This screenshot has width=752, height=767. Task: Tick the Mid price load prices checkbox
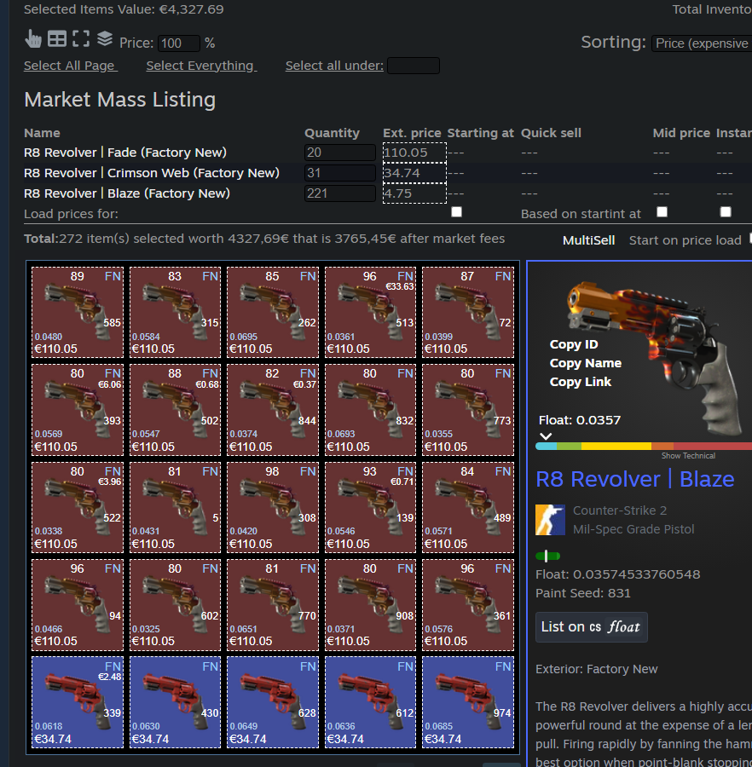pos(662,212)
